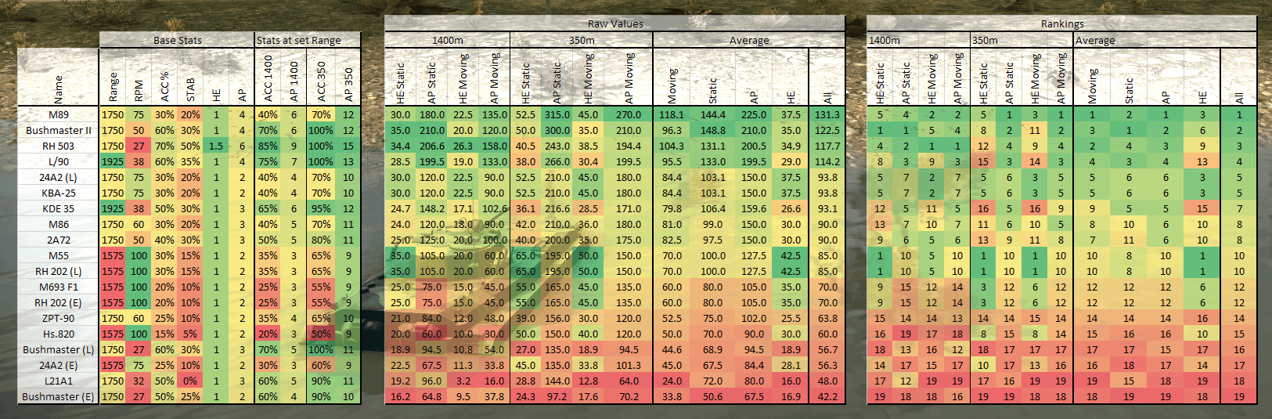1272x419 pixels.
Task: Select the Bushmaster II name cell
Action: [x=59, y=130]
